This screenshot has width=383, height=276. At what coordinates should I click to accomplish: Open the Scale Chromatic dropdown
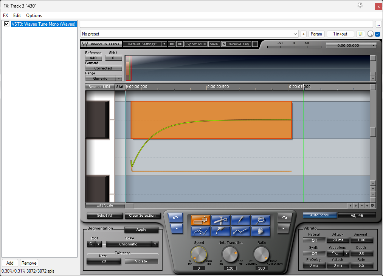tap(155, 244)
